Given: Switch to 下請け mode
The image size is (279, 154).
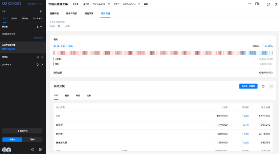Looking at the screenshot, I should tap(32, 139).
